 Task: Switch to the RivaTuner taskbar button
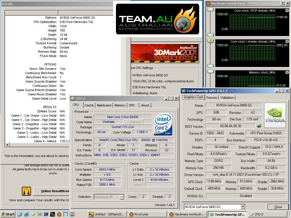pos(147,214)
